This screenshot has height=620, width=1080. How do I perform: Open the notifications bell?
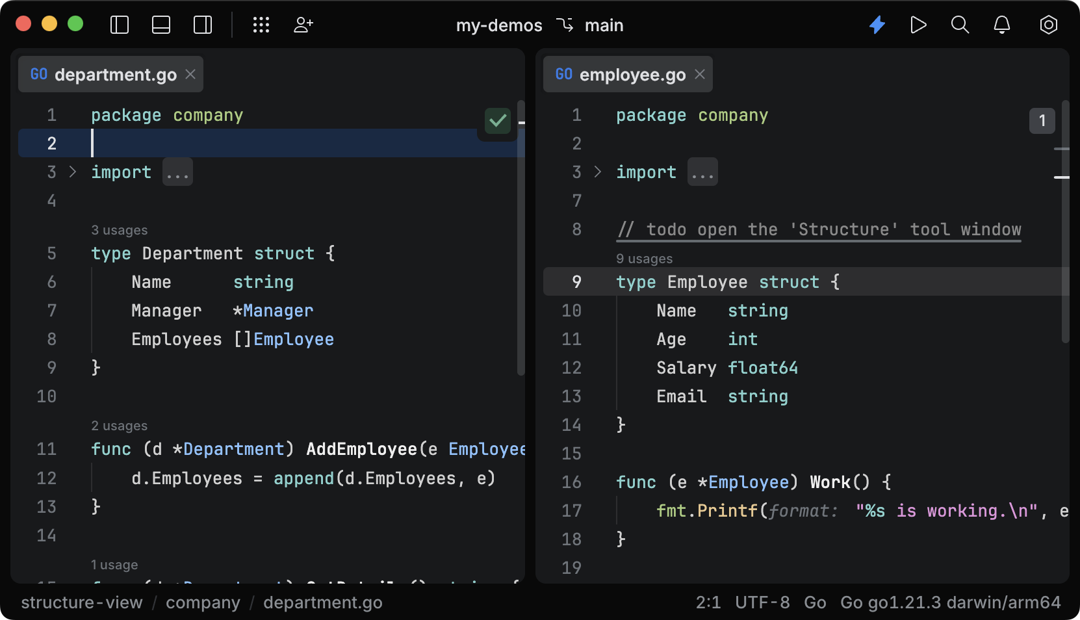pyautogui.click(x=1001, y=25)
